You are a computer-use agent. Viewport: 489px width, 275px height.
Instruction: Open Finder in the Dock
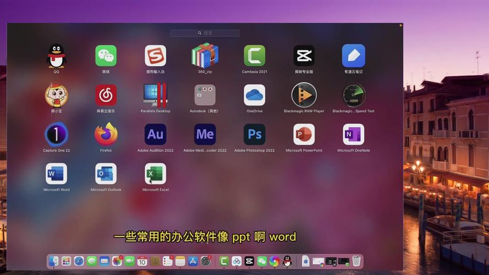pyautogui.click(x=54, y=261)
